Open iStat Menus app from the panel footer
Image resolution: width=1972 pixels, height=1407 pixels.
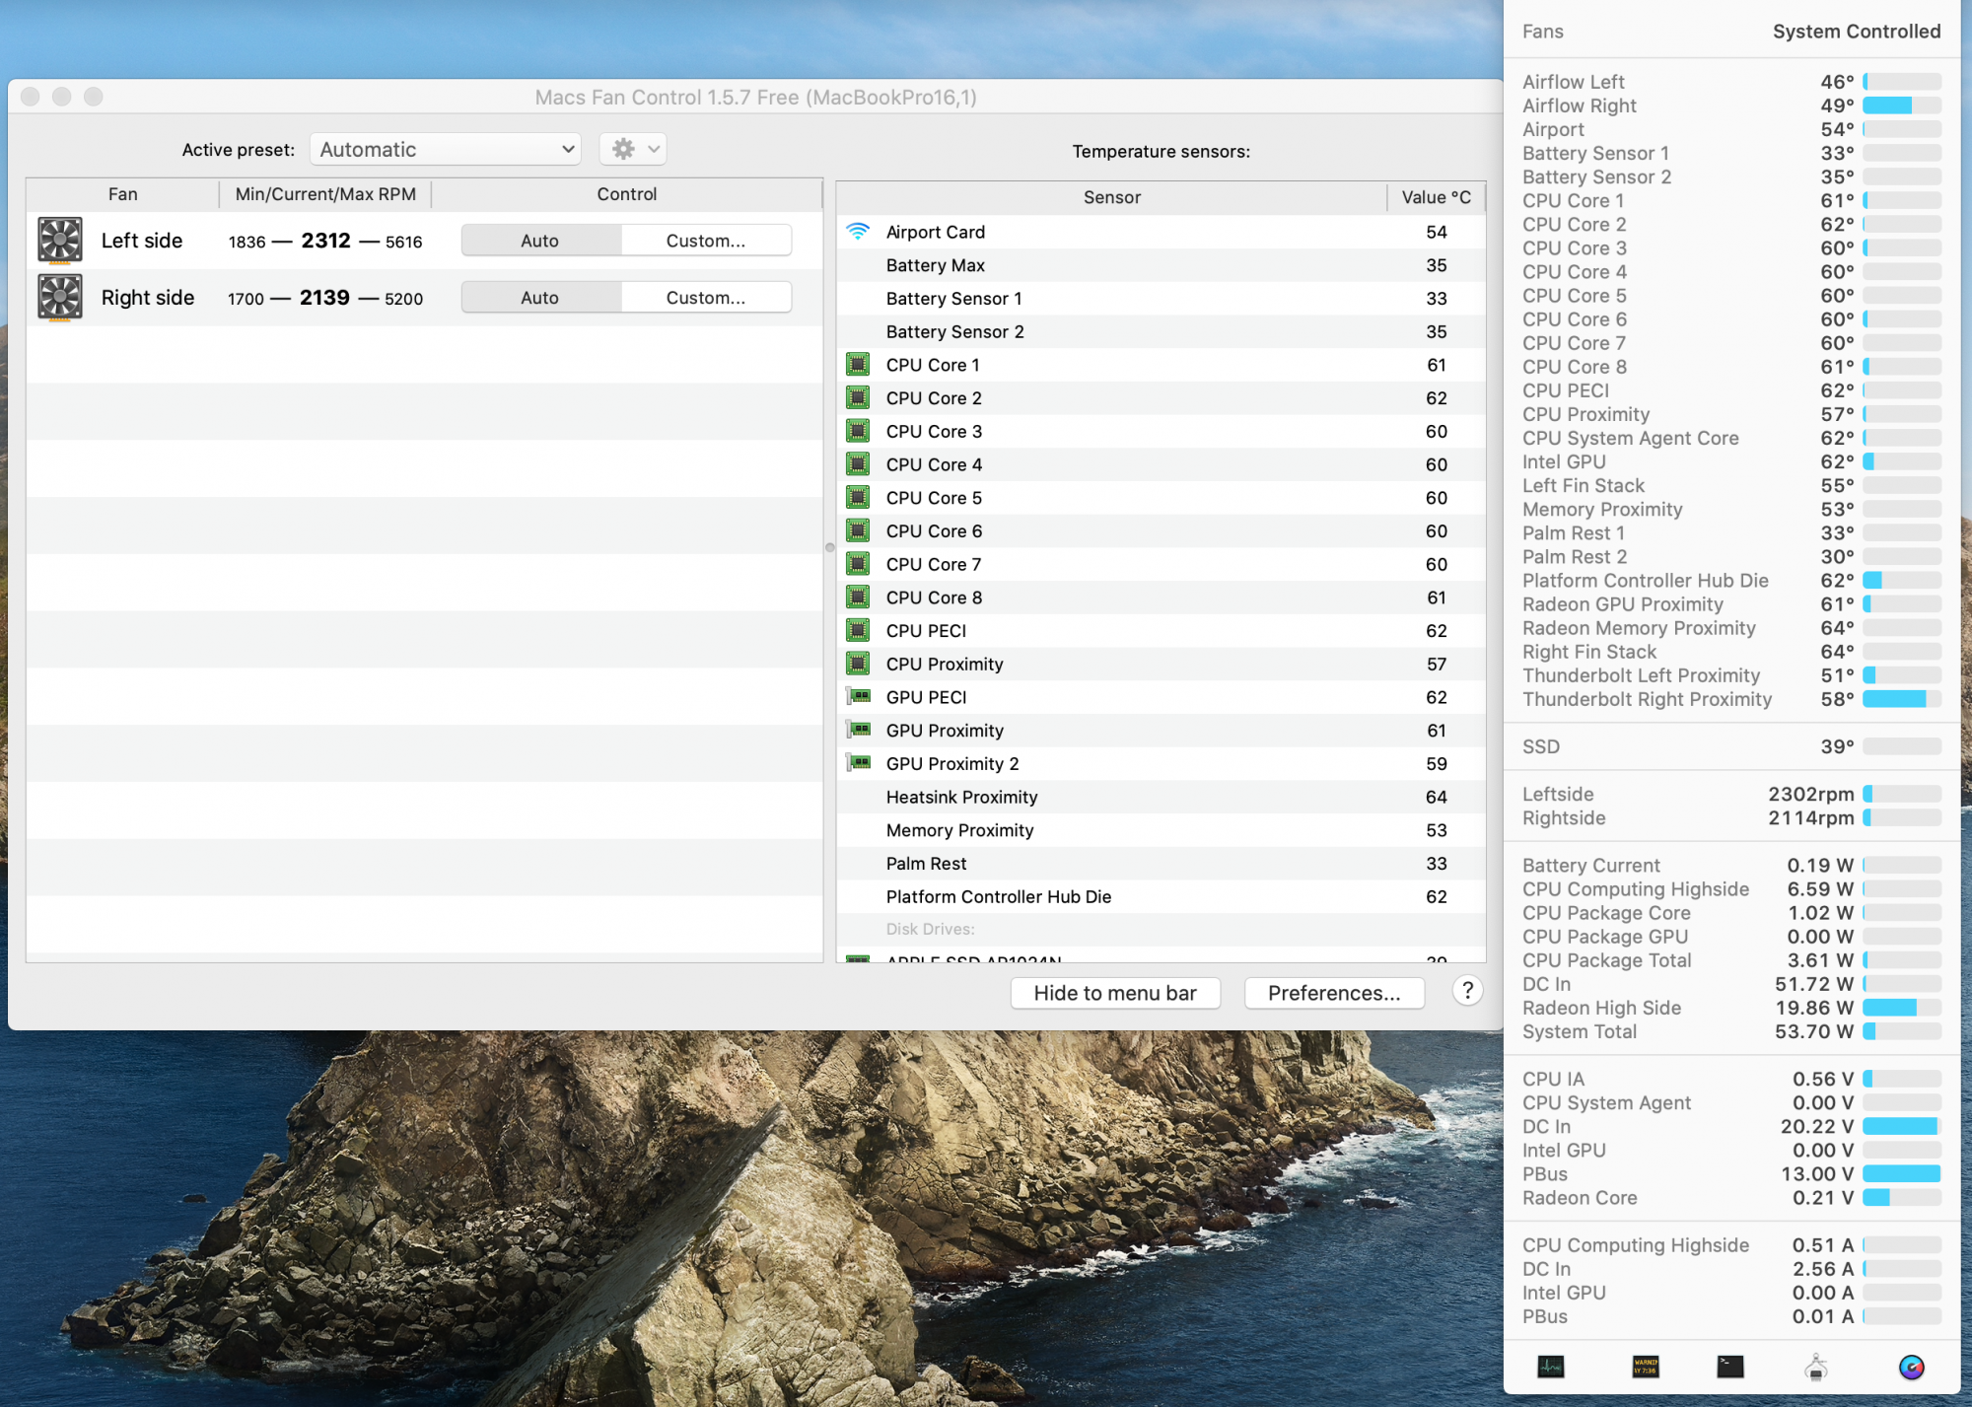[x=1911, y=1367]
